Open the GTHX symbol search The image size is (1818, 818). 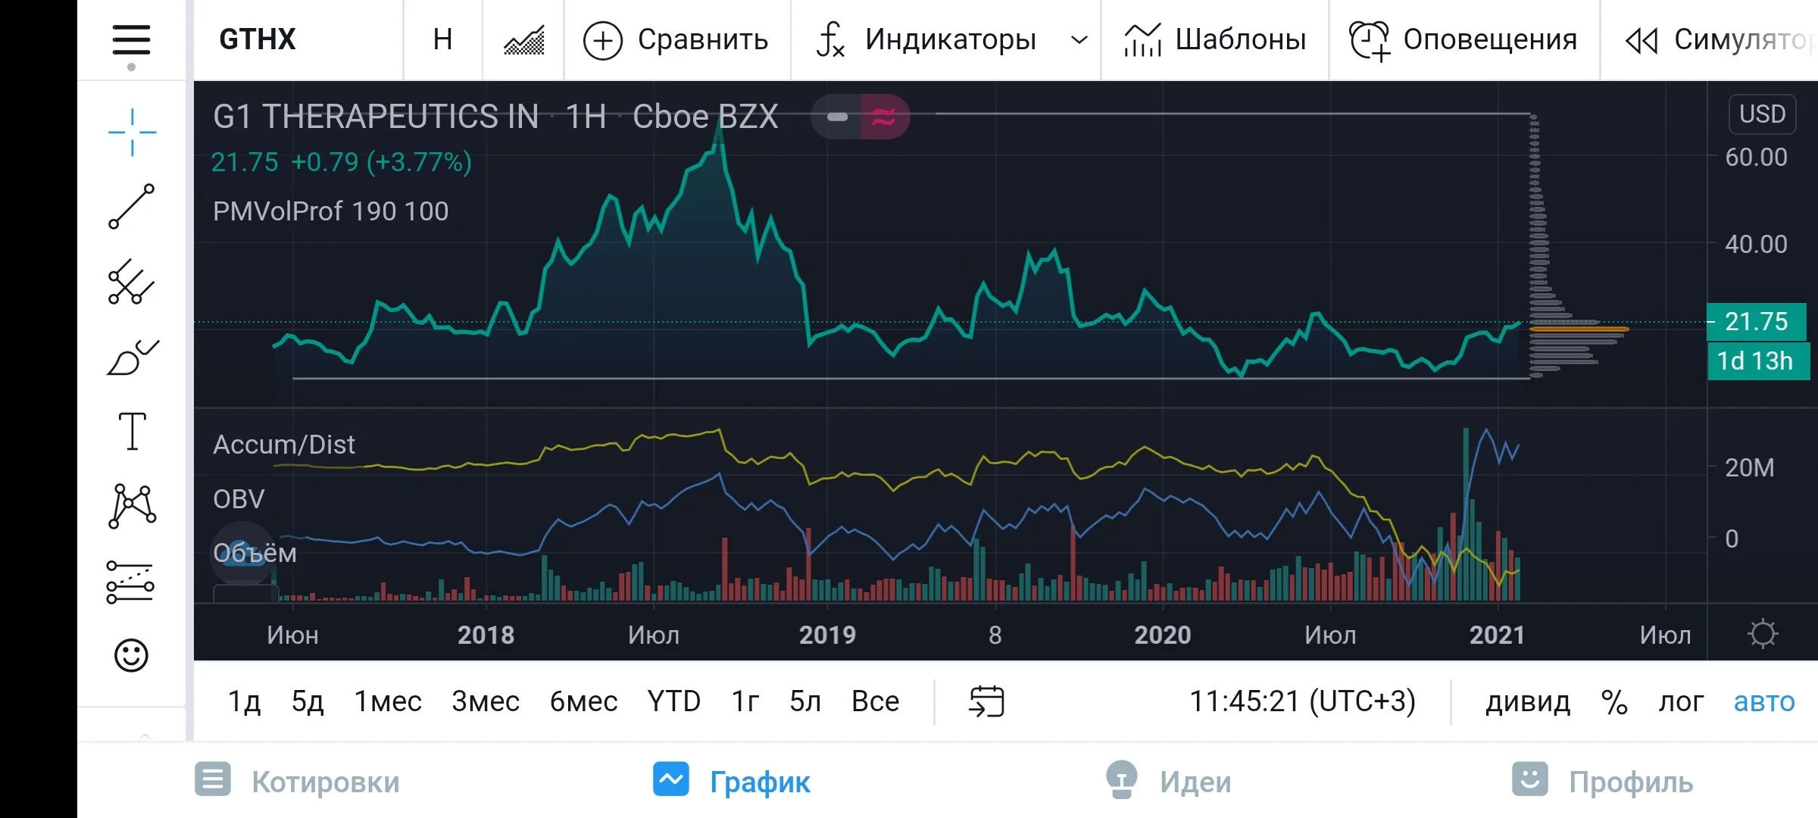pyautogui.click(x=258, y=39)
